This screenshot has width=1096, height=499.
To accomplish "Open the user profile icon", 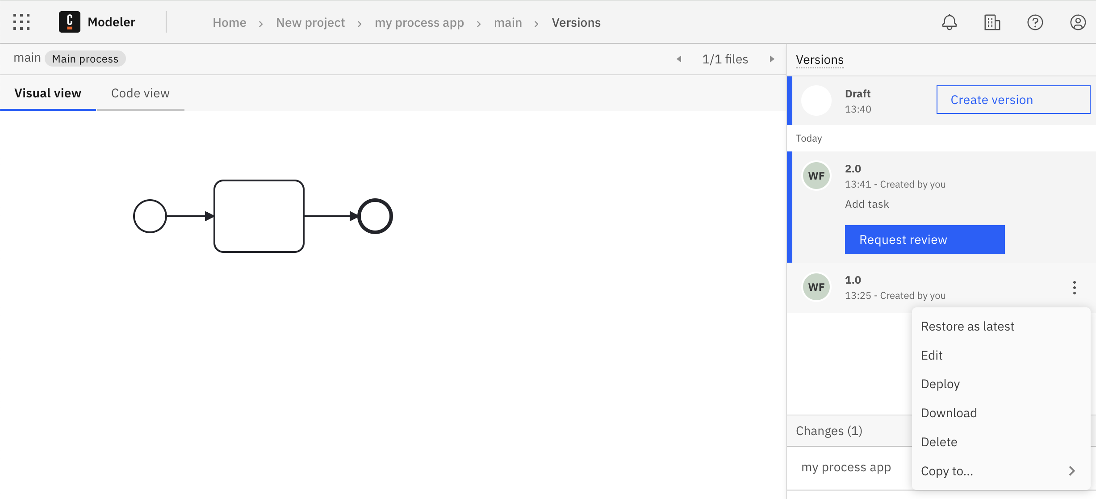I will click(x=1078, y=22).
